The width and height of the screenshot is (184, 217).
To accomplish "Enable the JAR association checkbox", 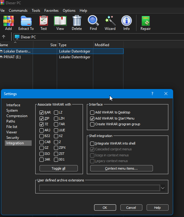I will pos(42,160).
